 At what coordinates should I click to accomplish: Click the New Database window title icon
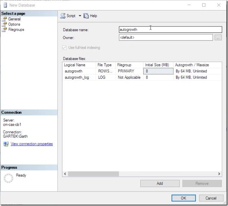pyautogui.click(x=5, y=5)
